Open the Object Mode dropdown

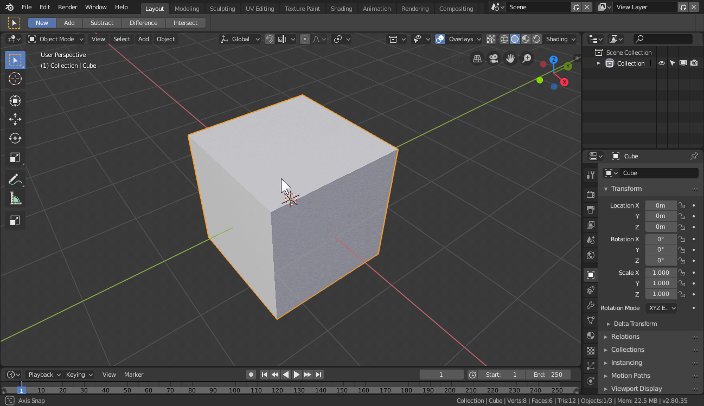coord(56,39)
